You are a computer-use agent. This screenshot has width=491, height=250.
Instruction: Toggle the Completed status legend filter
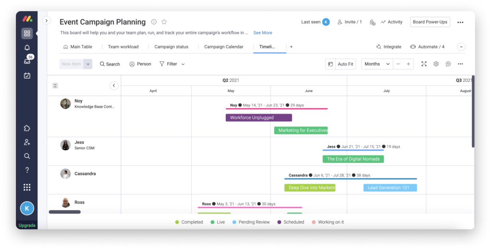(x=189, y=222)
